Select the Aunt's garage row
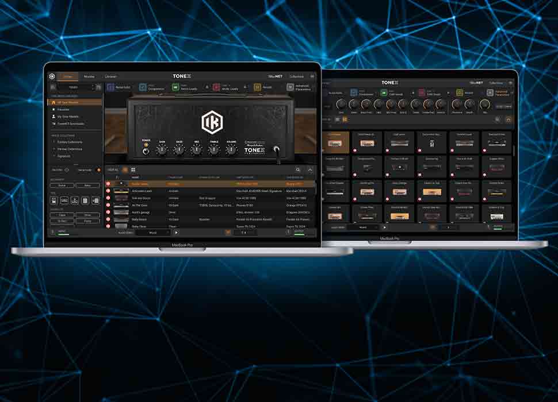Image resolution: width=558 pixels, height=402 pixels. pos(211,212)
